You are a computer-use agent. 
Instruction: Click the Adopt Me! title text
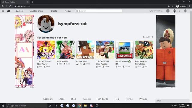coord(81,61)
